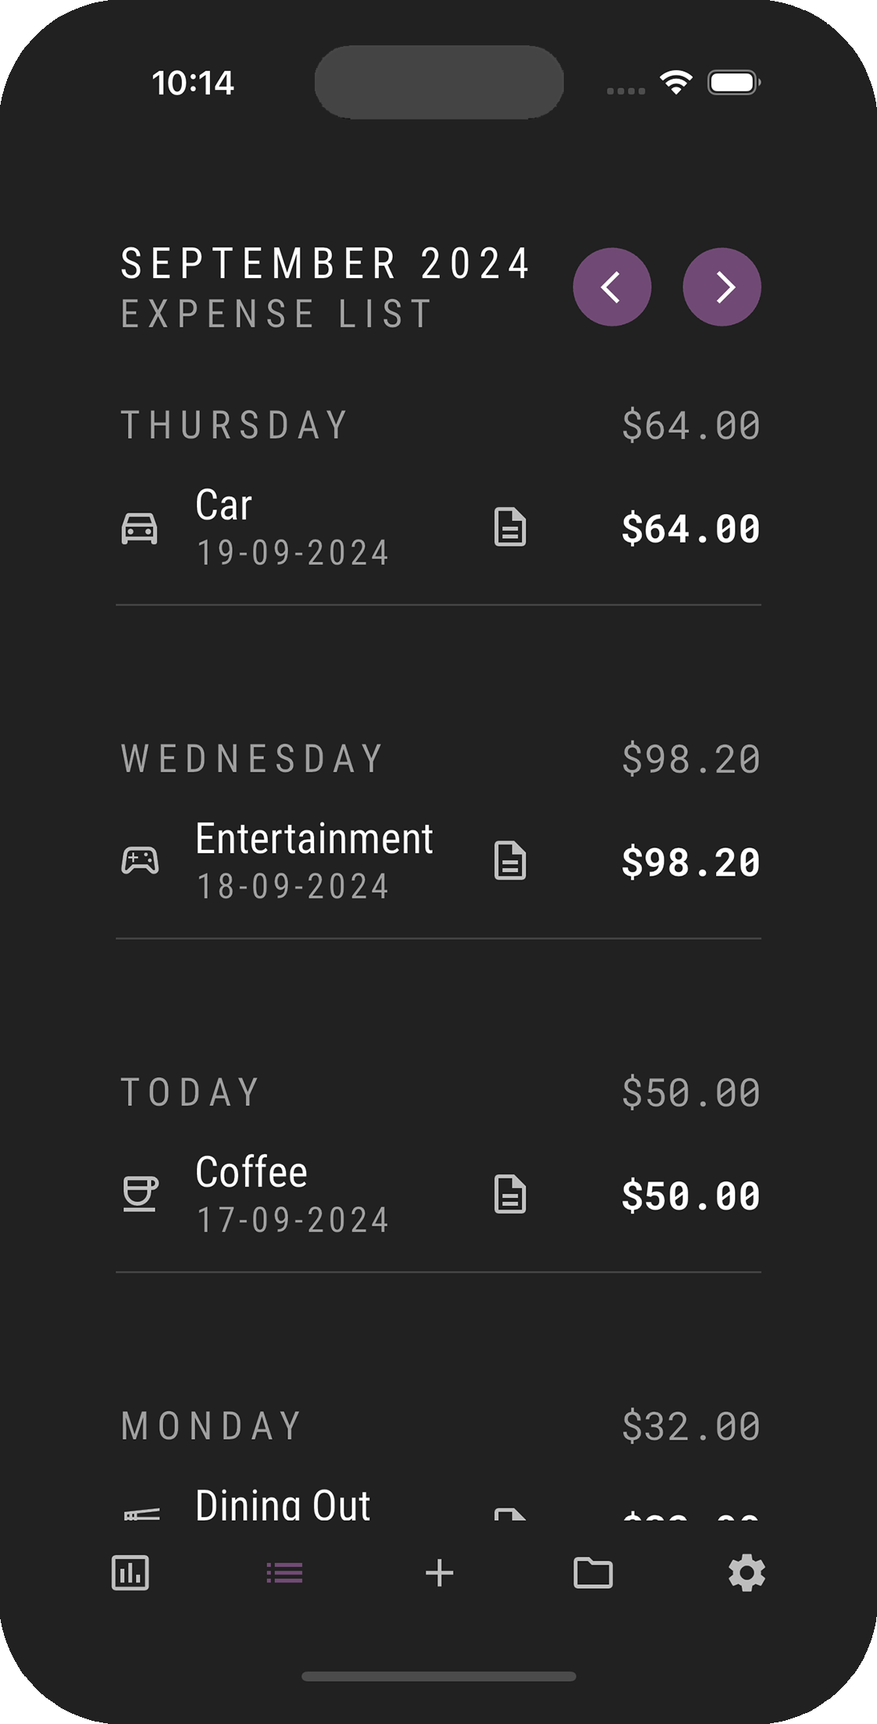Image resolution: width=877 pixels, height=1724 pixels.
Task: Click the coffee cup category icon
Action: [x=140, y=1194]
